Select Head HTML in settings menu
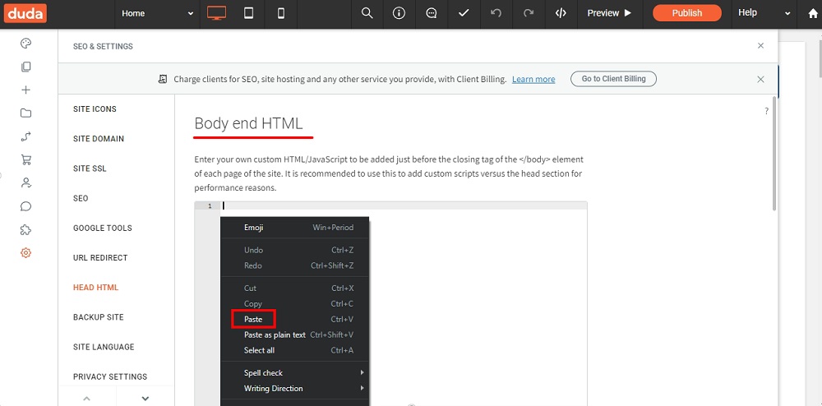 click(x=96, y=288)
